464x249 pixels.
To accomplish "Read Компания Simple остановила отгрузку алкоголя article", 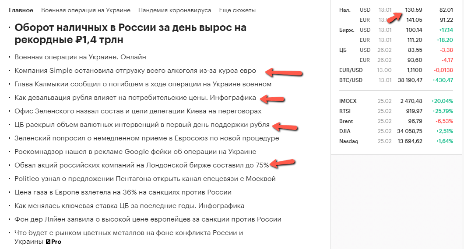I will coord(135,71).
